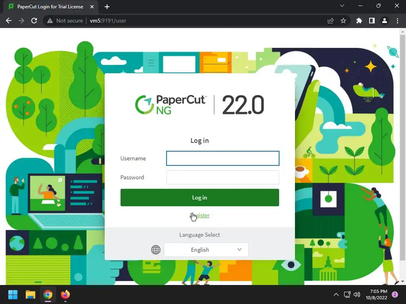Screen dimensions: 406x304
Task: Click the page vertical scrollbar
Action: click(x=402, y=147)
